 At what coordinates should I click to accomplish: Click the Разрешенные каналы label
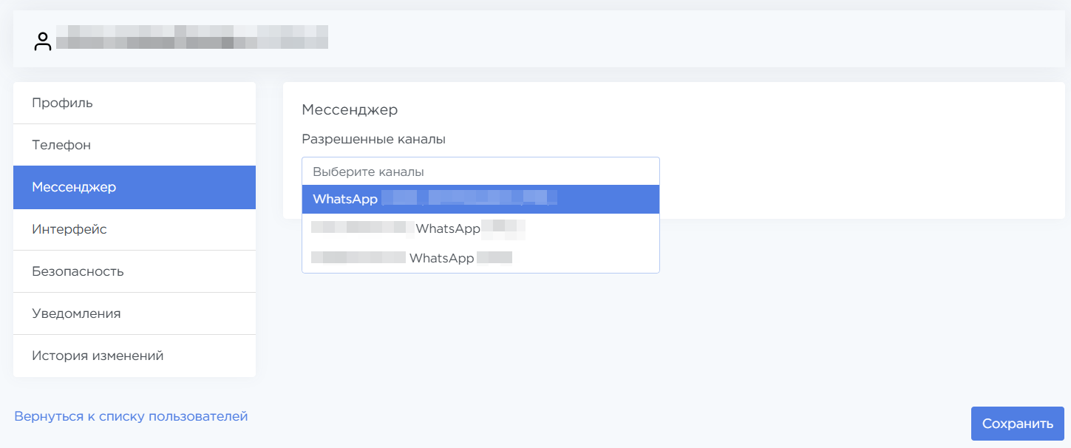(373, 139)
